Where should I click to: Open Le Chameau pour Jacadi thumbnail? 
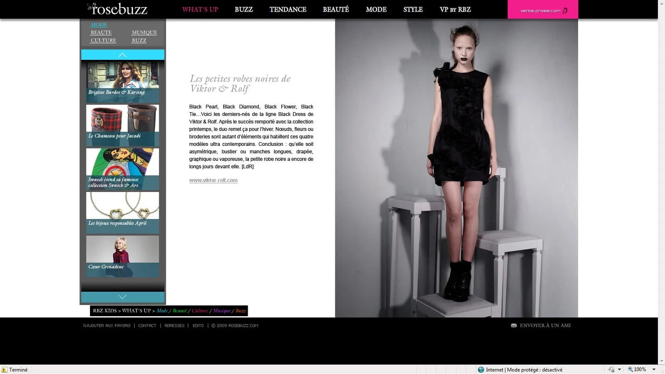(123, 125)
